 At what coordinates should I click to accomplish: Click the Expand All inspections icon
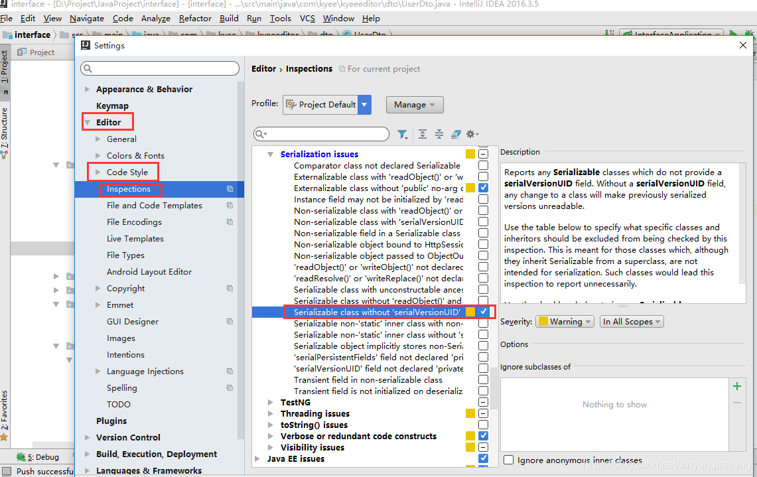tap(423, 134)
